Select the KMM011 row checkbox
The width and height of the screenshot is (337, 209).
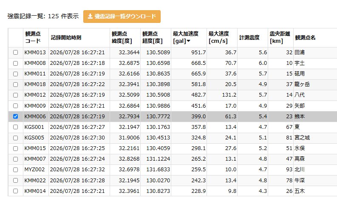(15, 74)
